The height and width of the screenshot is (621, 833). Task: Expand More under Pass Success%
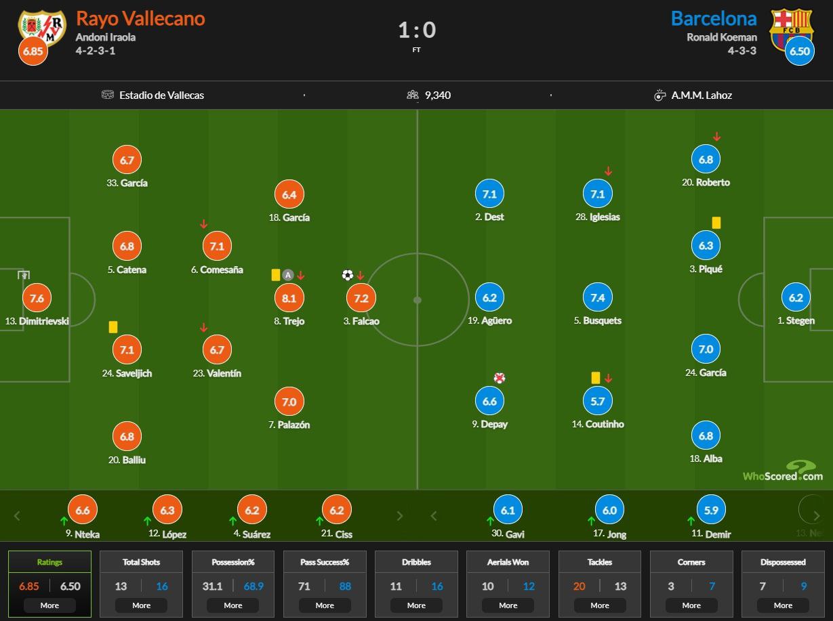[325, 605]
